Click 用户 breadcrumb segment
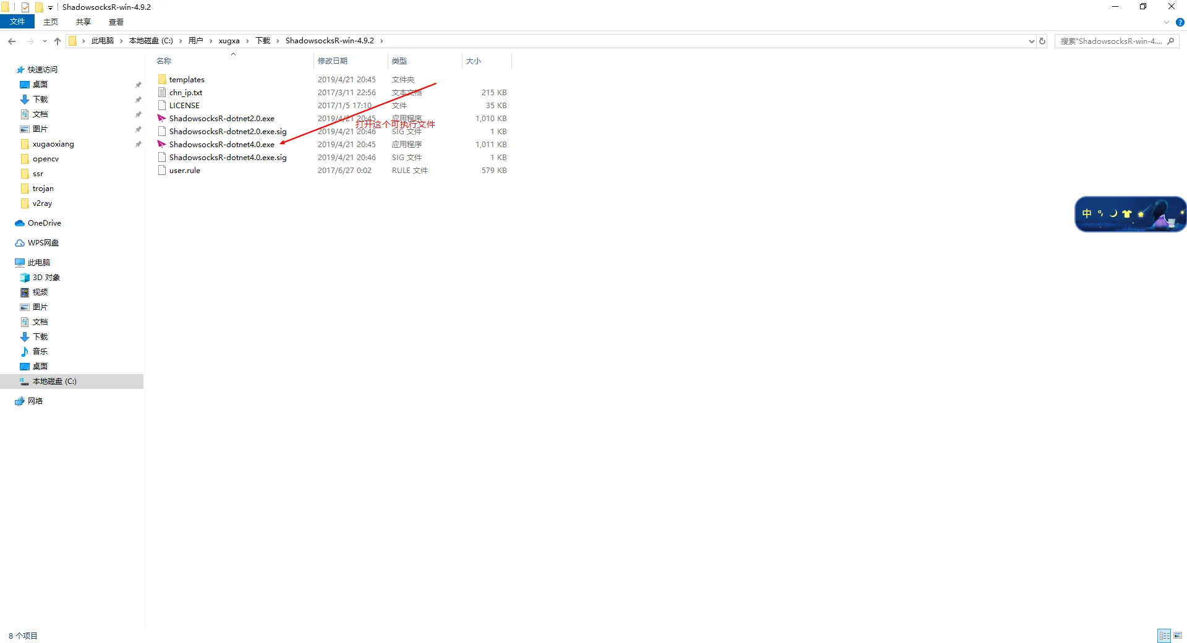 [196, 41]
